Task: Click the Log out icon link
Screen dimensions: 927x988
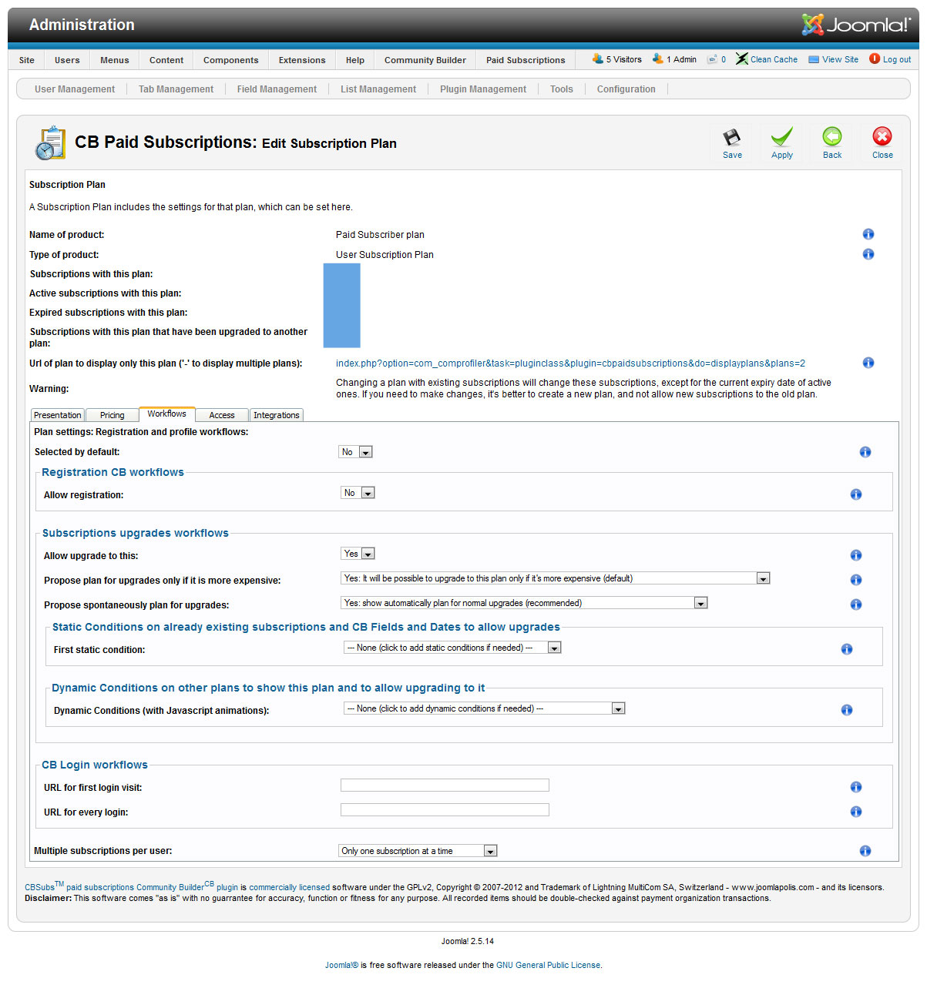Action: (890, 59)
